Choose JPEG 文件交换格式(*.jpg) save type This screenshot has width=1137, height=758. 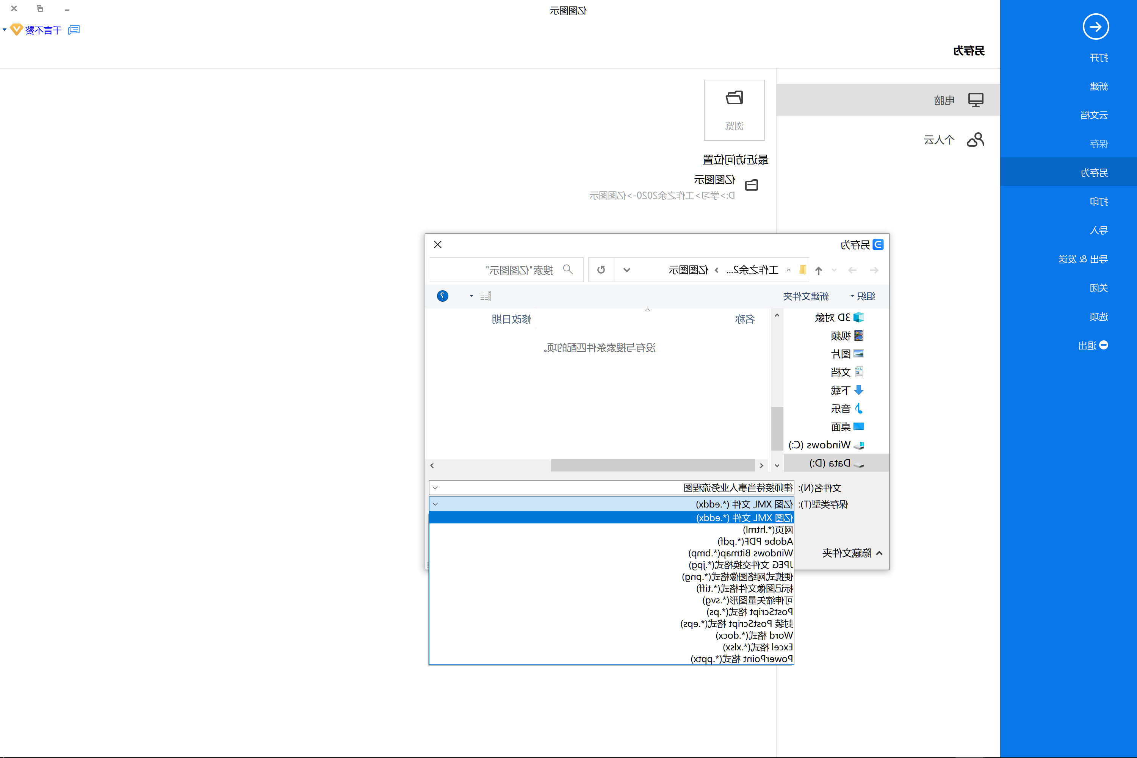[x=611, y=565]
